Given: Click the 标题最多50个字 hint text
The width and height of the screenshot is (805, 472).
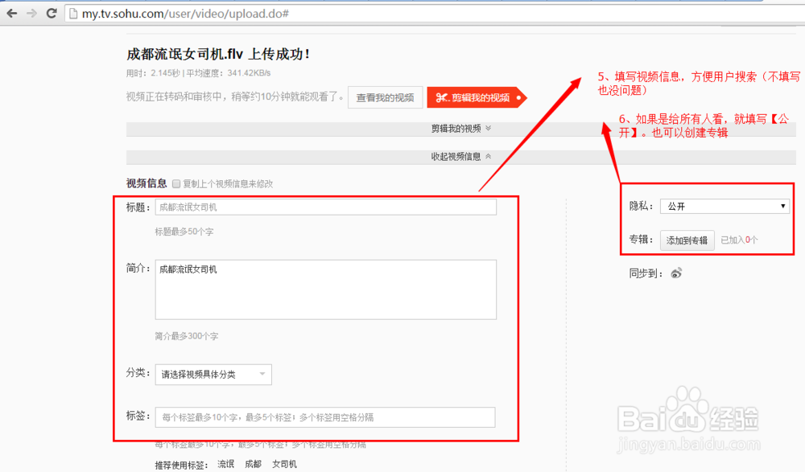Looking at the screenshot, I should click(184, 232).
